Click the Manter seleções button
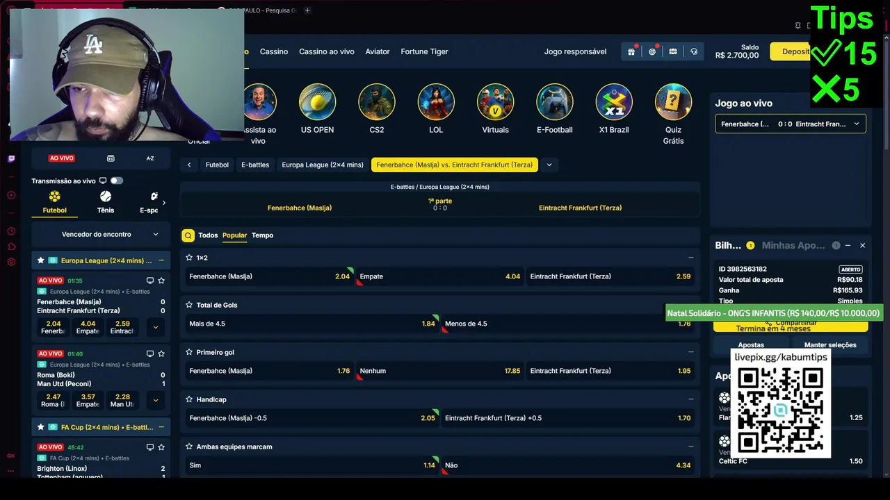The height and width of the screenshot is (500, 890). pos(830,345)
